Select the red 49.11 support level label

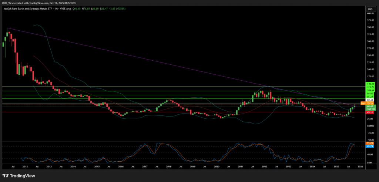pyautogui.click(x=370, y=112)
